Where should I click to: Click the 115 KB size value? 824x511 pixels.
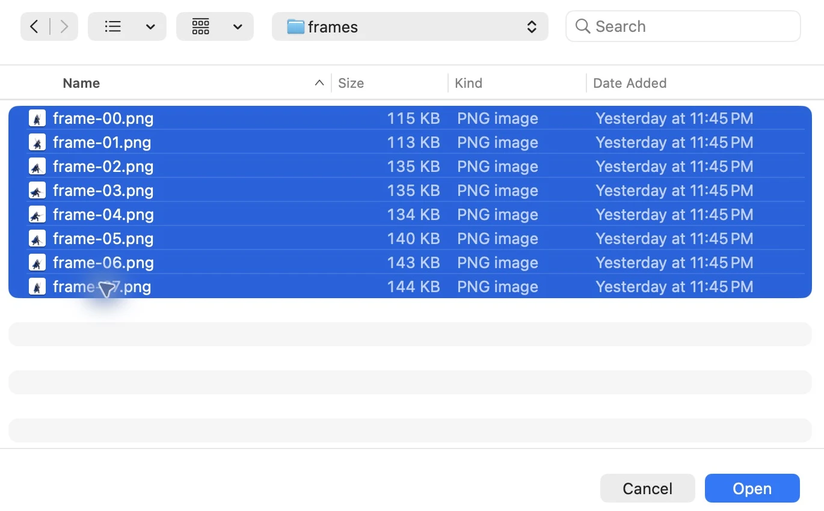(x=413, y=118)
